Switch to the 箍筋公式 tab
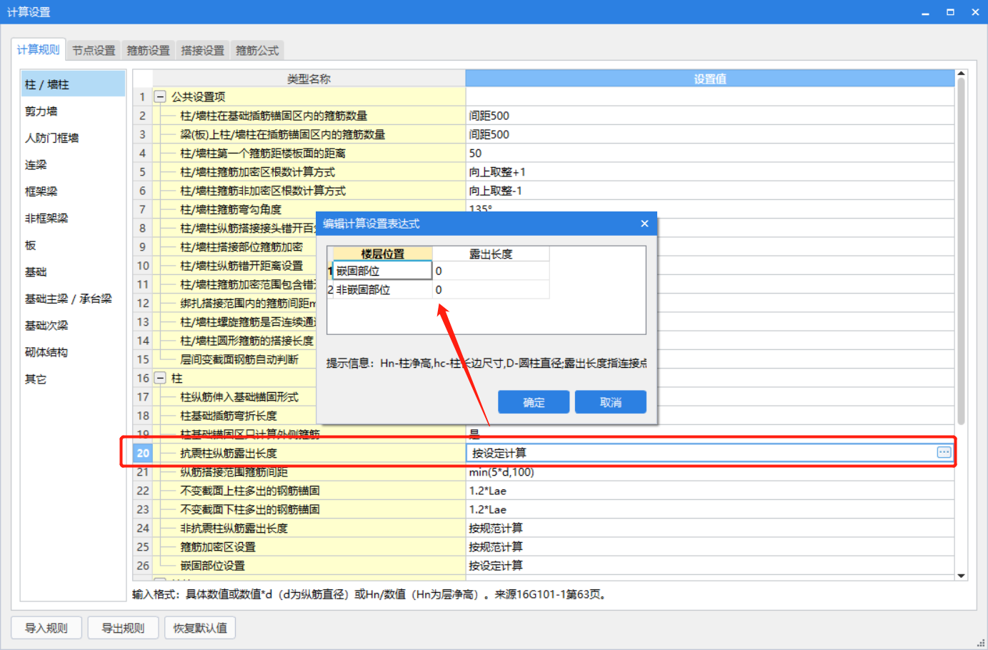 pyautogui.click(x=257, y=50)
